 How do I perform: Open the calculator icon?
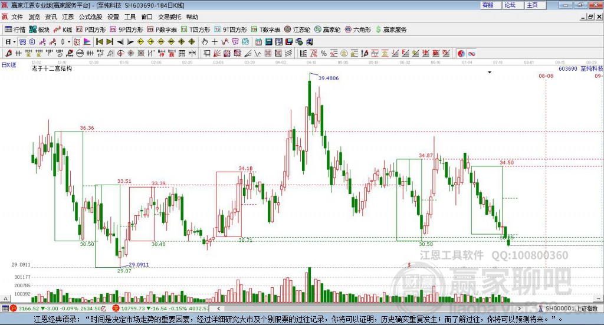(268, 42)
